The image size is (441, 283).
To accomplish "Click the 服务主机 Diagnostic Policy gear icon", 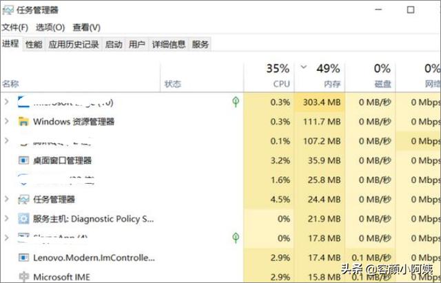I will (23, 219).
